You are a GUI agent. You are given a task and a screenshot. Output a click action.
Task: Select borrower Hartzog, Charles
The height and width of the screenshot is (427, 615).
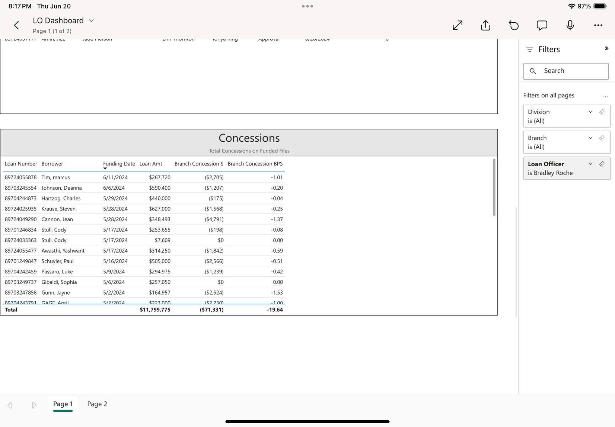point(61,198)
